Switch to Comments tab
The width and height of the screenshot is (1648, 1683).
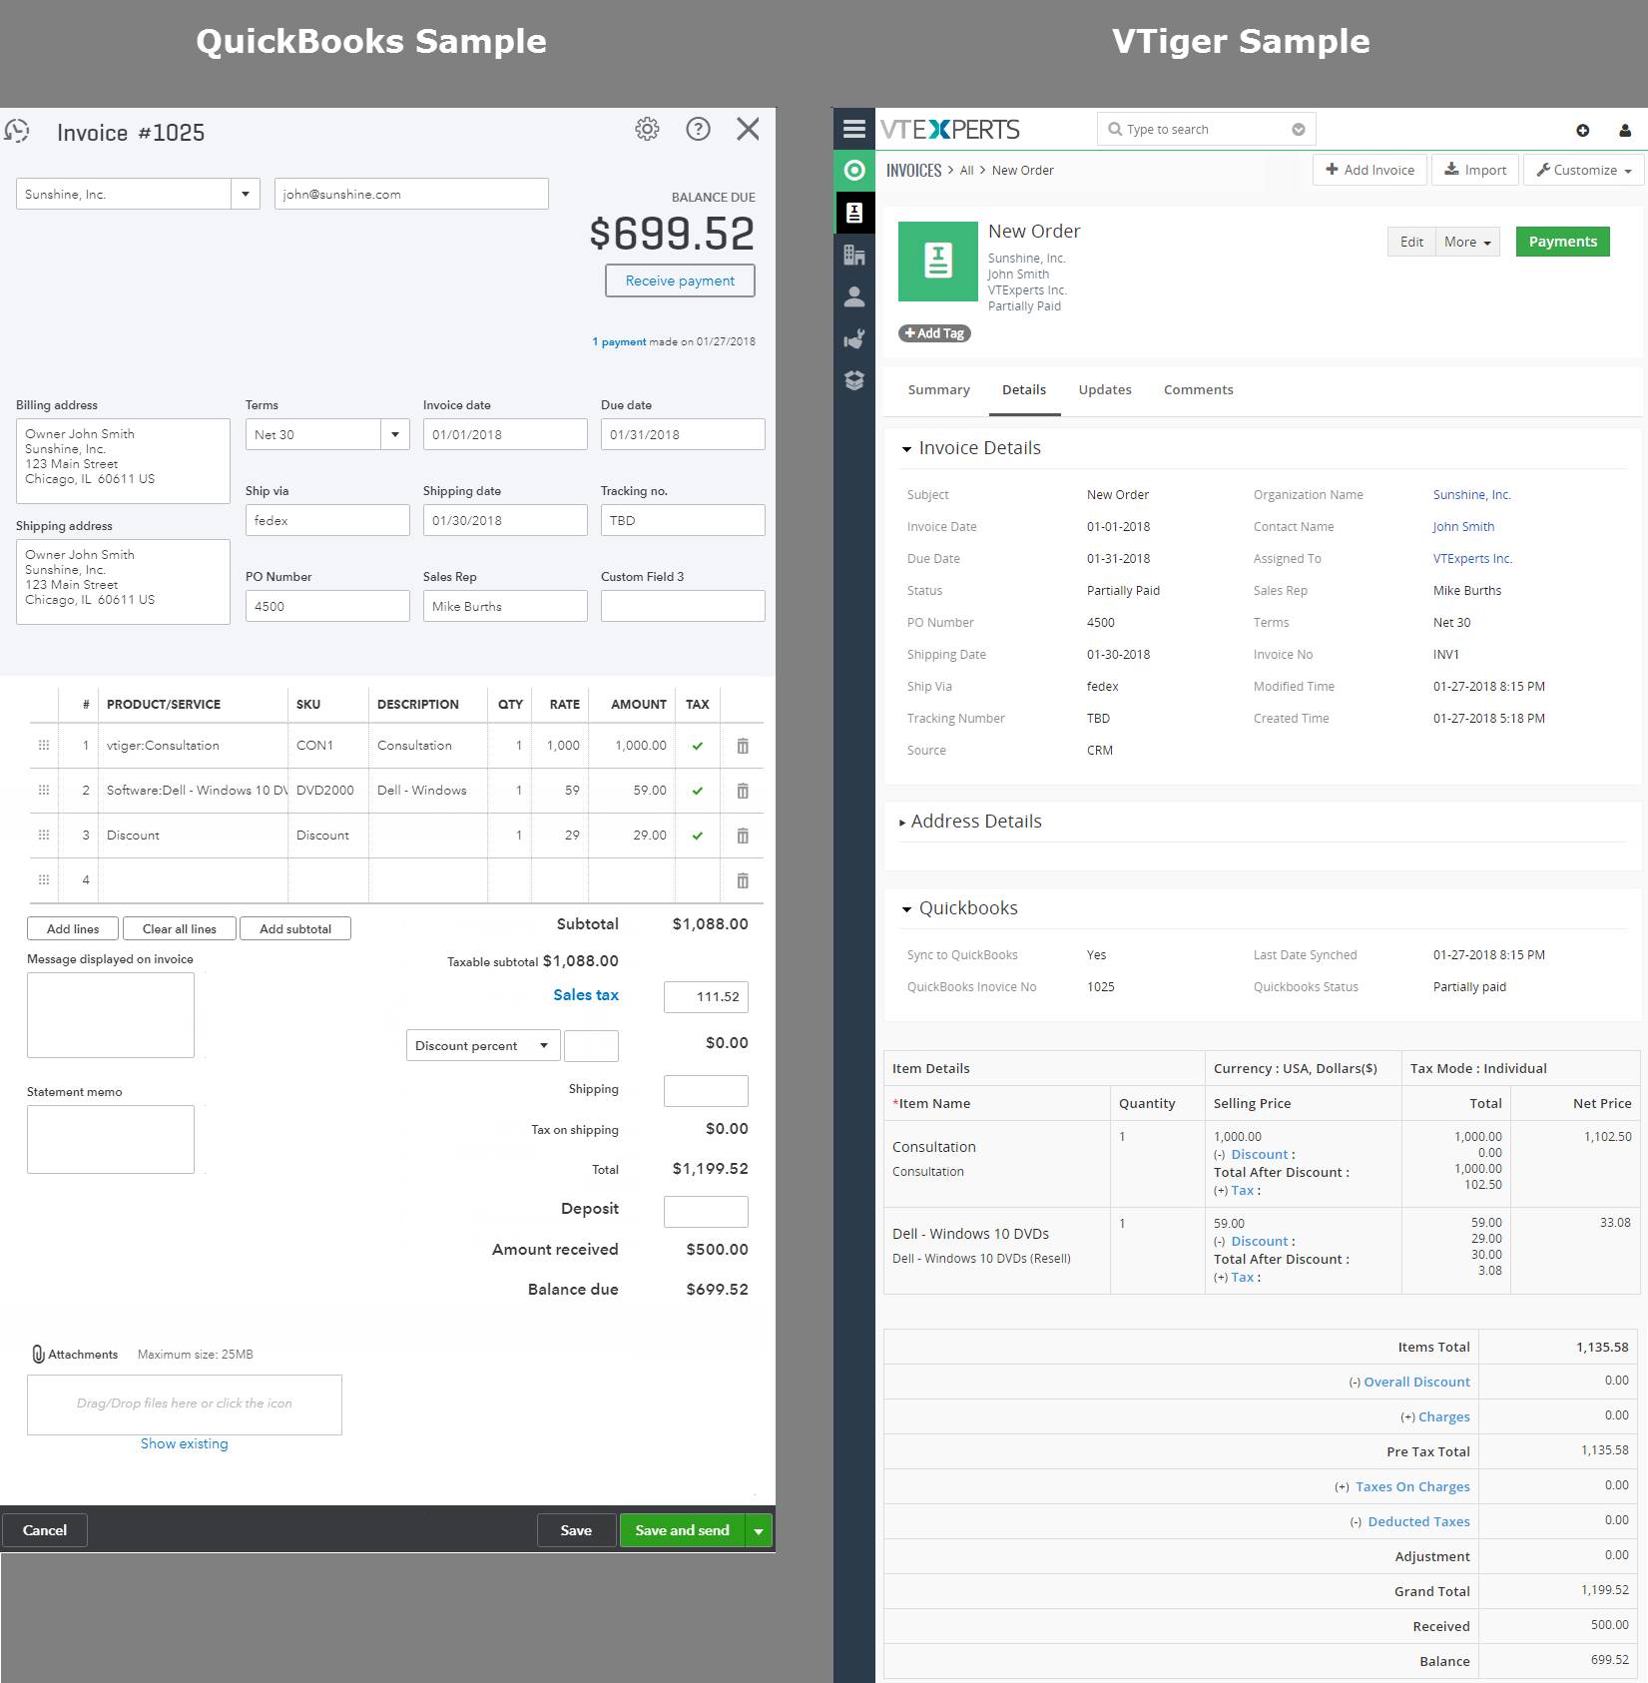click(1198, 390)
